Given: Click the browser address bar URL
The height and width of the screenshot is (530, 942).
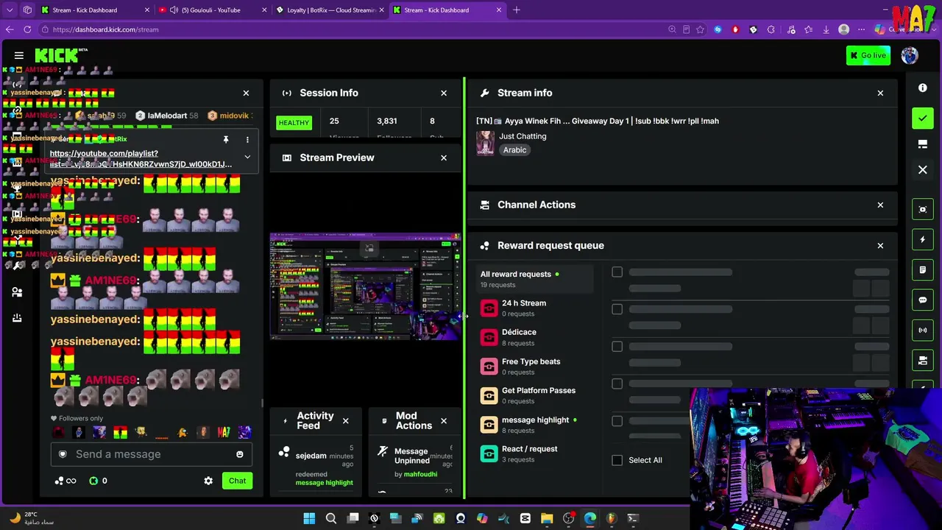Looking at the screenshot, I should point(105,29).
